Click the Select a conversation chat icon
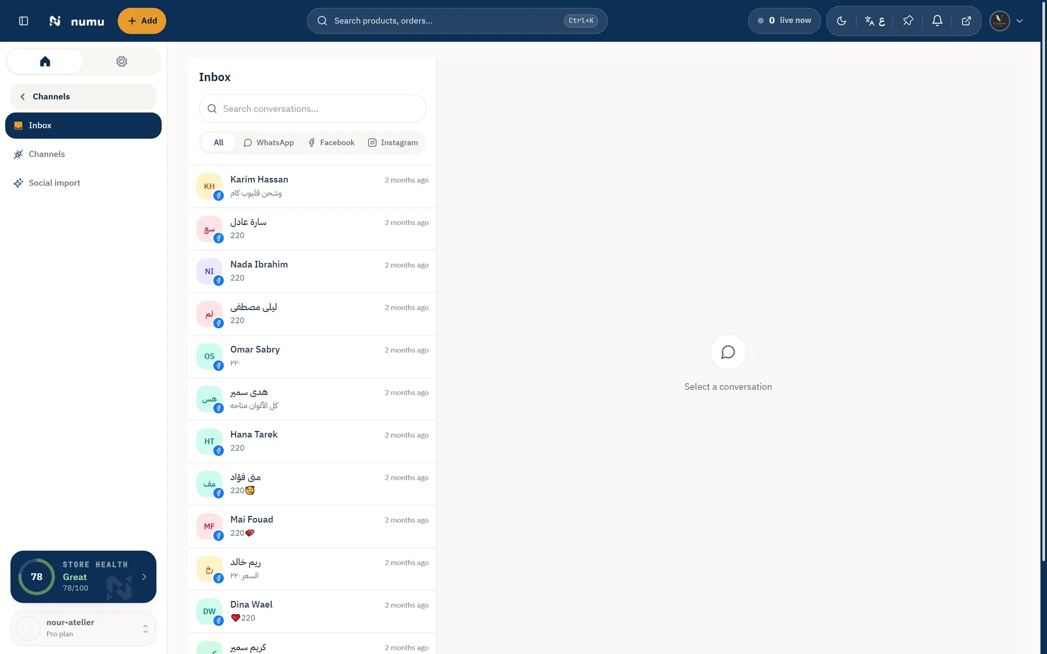The width and height of the screenshot is (1047, 654). click(x=728, y=352)
